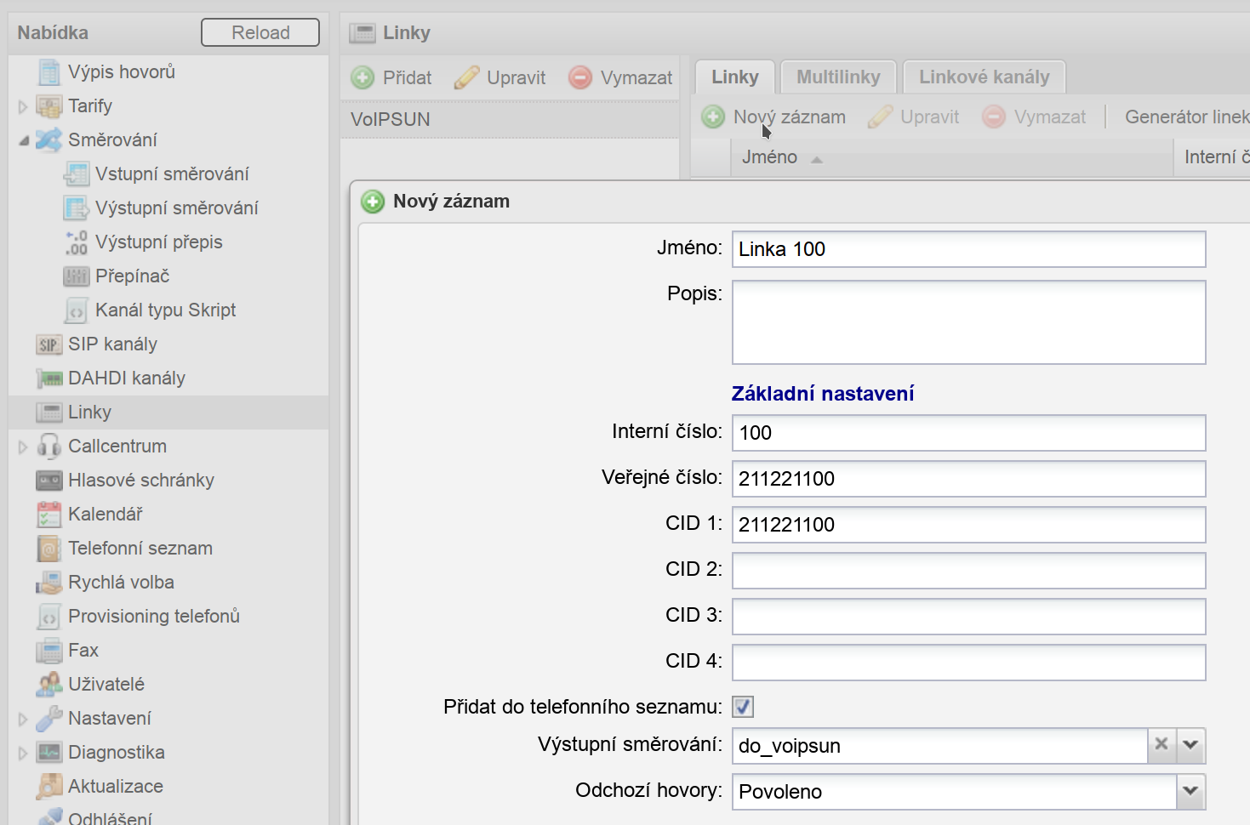The image size is (1250, 825).
Task: Open Uživatelé section
Action: tap(106, 685)
